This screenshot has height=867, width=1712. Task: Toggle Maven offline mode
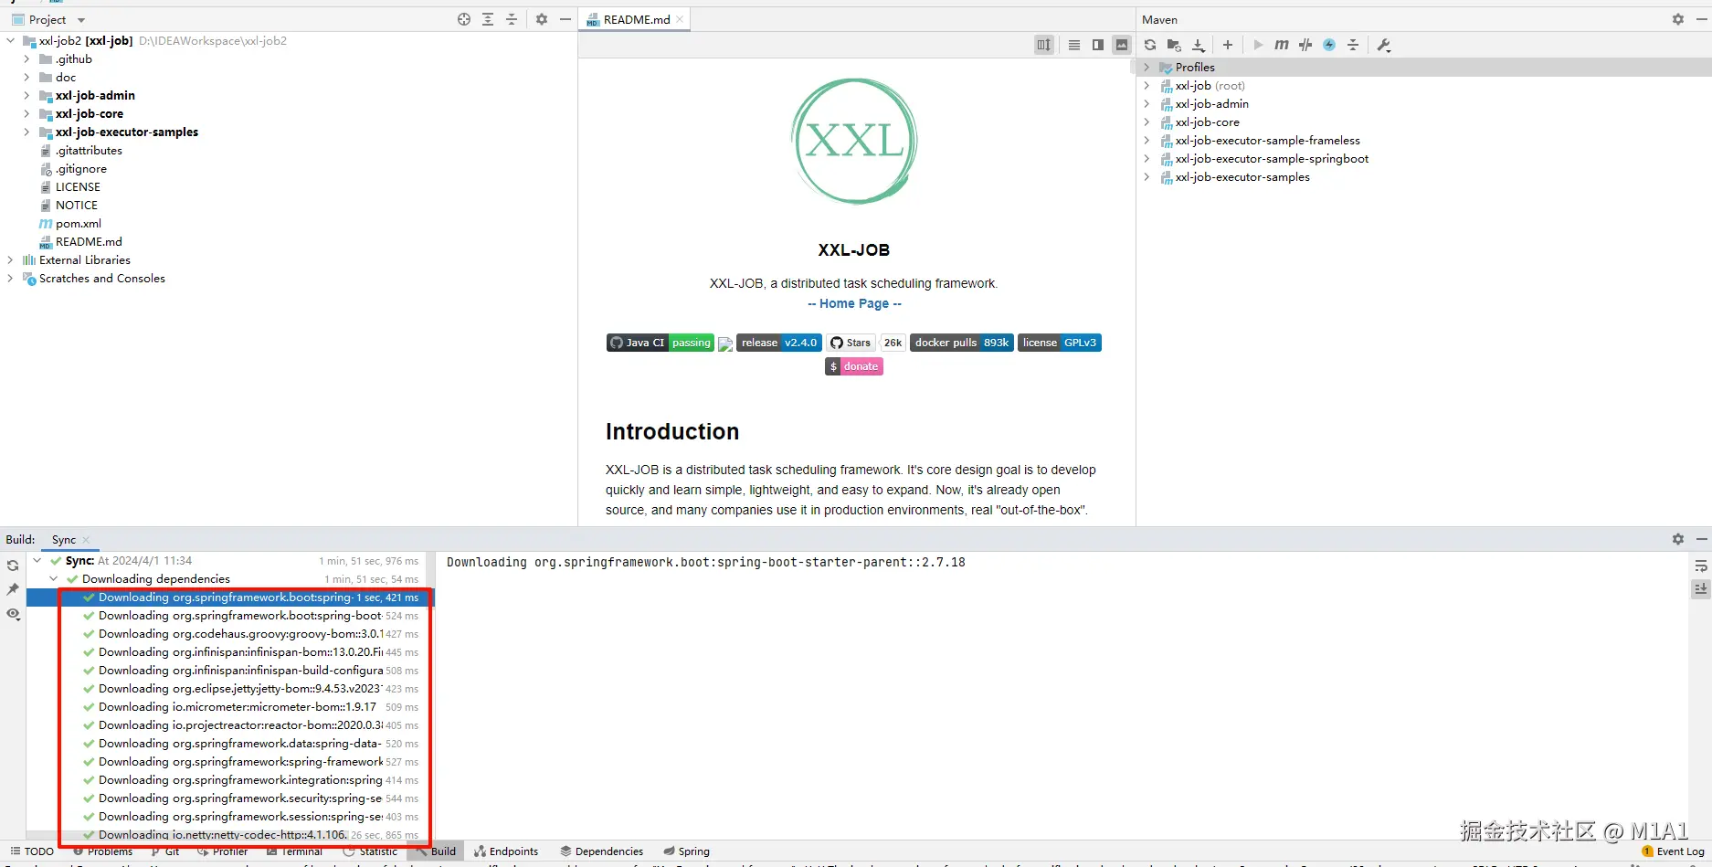(1305, 45)
